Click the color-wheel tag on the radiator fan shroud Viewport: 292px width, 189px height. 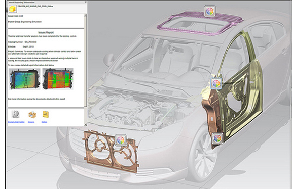pyautogui.click(x=121, y=140)
